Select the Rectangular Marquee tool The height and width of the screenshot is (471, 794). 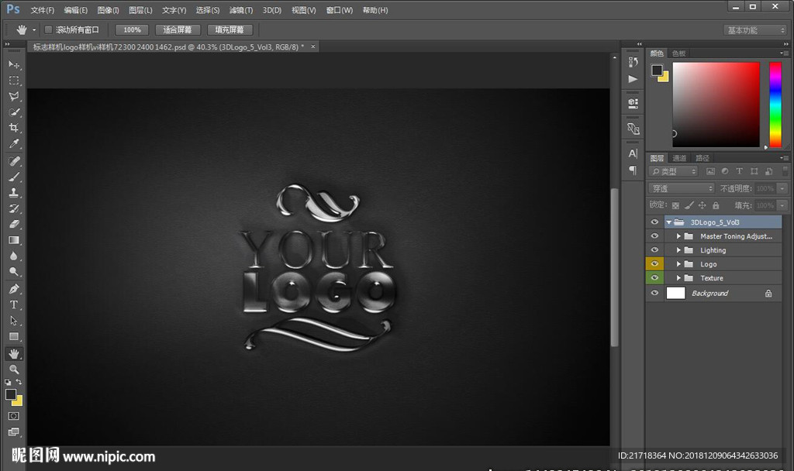[x=14, y=81]
